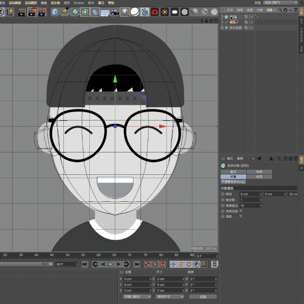The width and height of the screenshot is (304, 304).
Task: Toggle the 细分曲面 object's green checkmark
Action: tap(252, 28)
